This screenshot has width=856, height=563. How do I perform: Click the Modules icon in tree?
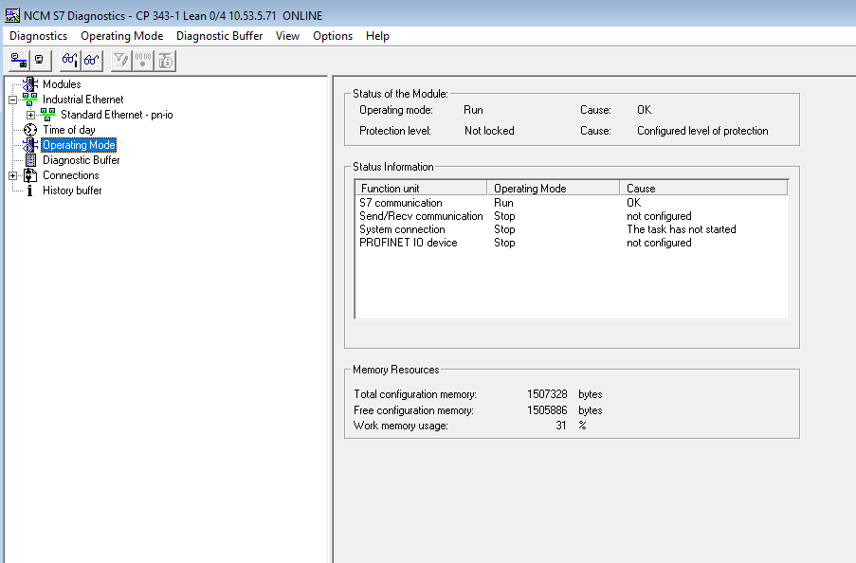pos(30,84)
